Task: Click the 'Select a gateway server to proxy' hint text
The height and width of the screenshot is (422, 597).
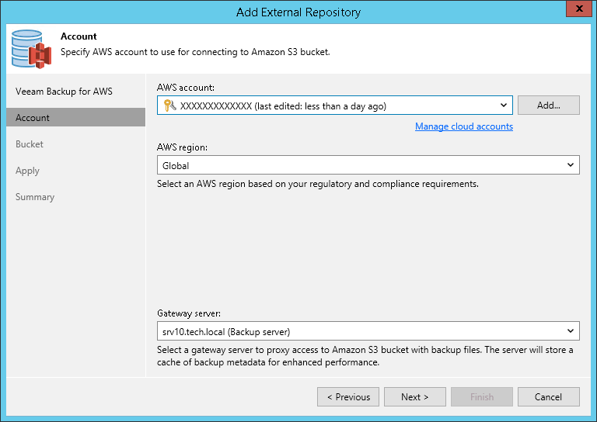Action: click(365, 356)
